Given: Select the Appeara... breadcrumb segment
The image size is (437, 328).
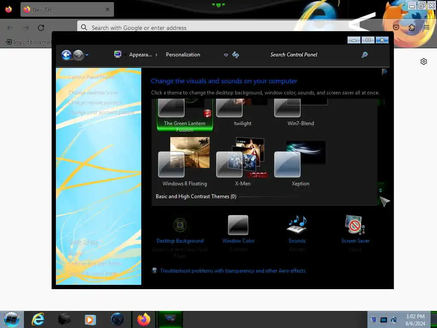Looking at the screenshot, I should pyautogui.click(x=140, y=55).
